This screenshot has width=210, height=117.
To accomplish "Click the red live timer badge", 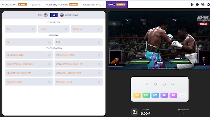I will coord(203,24).
